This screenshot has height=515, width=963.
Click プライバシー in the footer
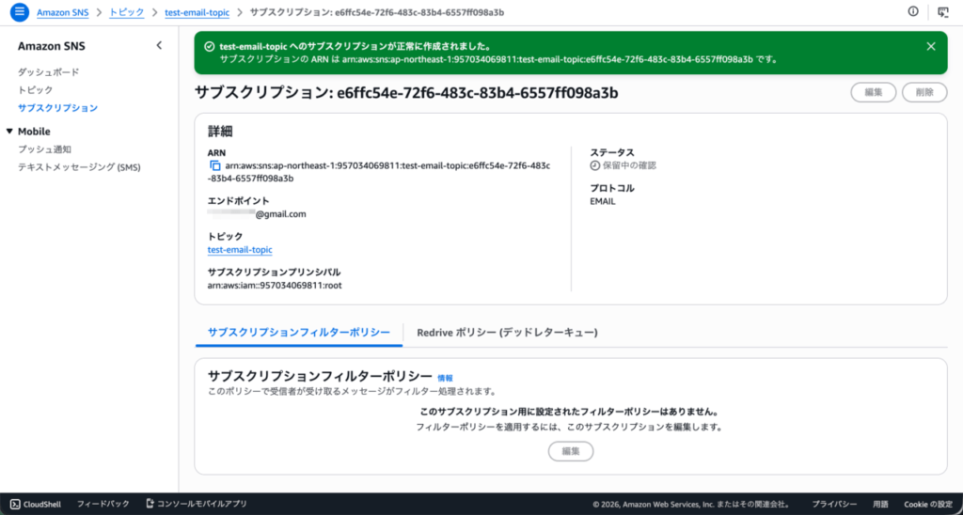click(835, 504)
